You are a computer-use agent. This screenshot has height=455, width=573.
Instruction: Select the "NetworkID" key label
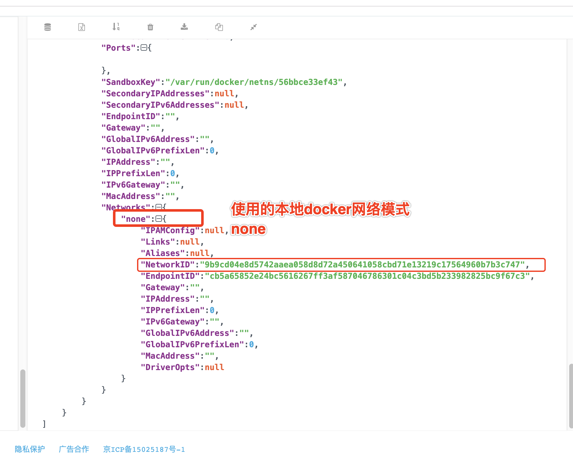click(168, 265)
